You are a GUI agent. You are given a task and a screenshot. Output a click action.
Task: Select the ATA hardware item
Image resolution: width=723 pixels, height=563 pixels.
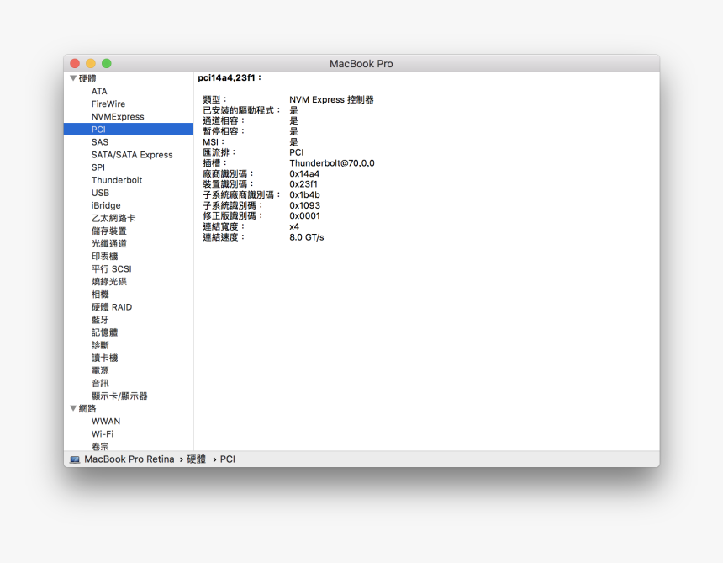(x=99, y=92)
